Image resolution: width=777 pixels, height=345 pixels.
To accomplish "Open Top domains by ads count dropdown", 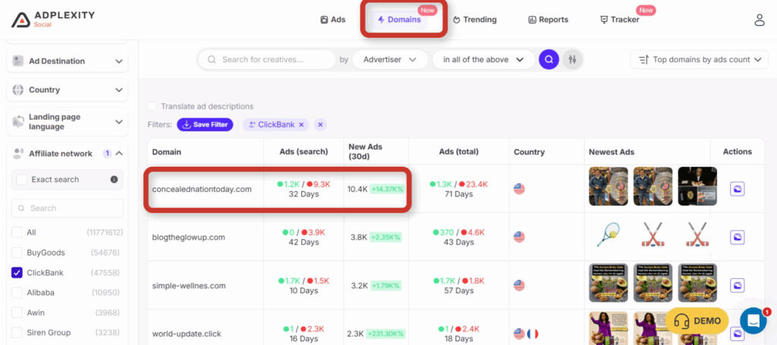I will 698,59.
